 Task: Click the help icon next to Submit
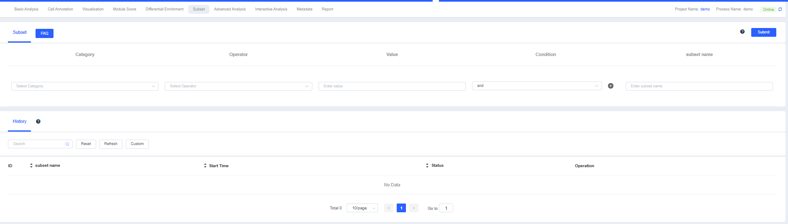pos(742,32)
